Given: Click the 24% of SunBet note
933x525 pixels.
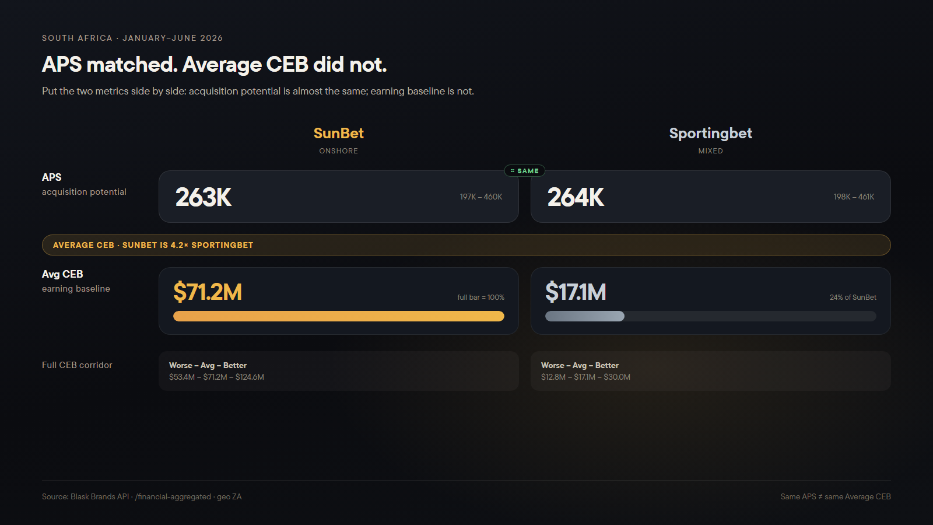Looking at the screenshot, I should pyautogui.click(x=853, y=297).
